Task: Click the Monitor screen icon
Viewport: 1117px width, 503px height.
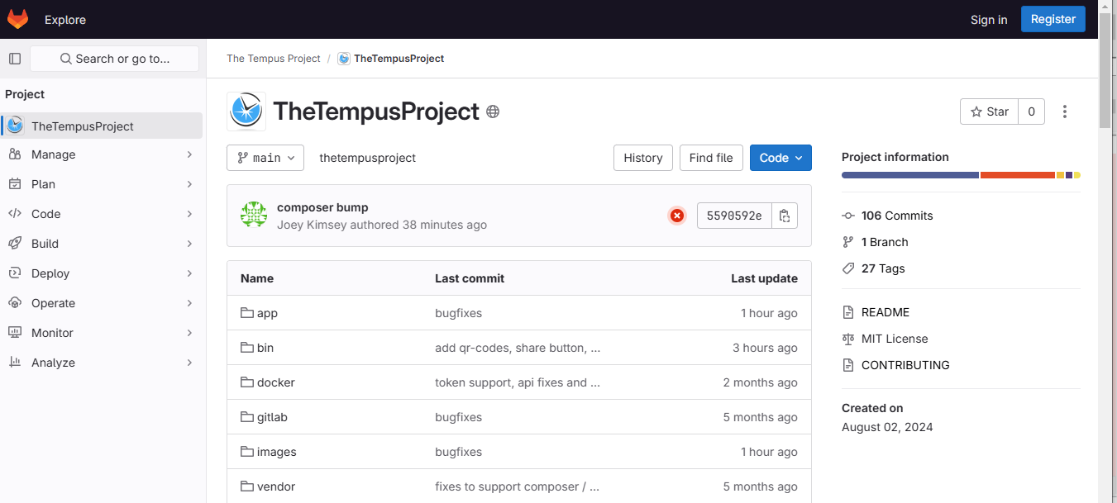Action: click(x=15, y=333)
